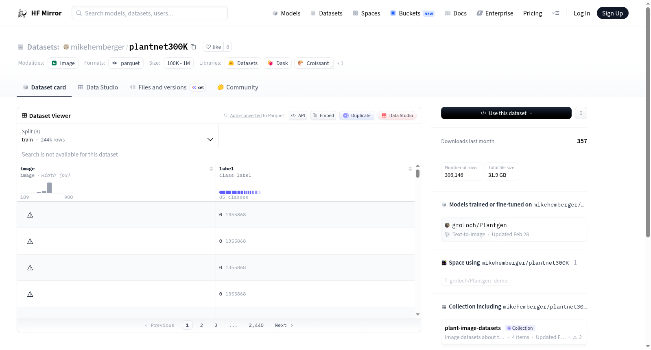
Task: Go to Spaces in navigation
Action: click(367, 13)
